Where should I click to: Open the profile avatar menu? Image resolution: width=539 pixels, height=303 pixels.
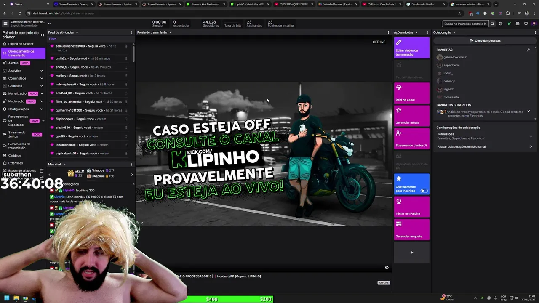pos(534,24)
